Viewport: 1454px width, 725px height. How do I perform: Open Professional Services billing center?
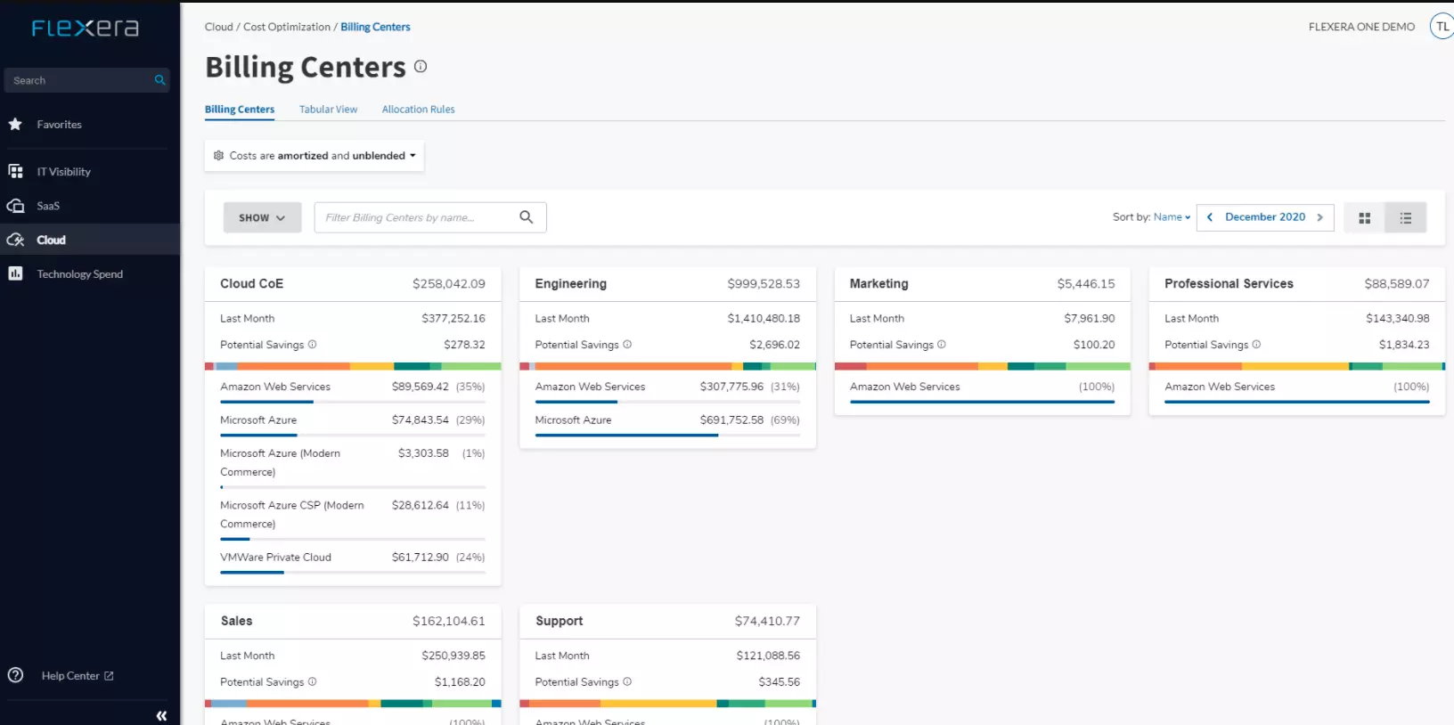tap(1229, 283)
